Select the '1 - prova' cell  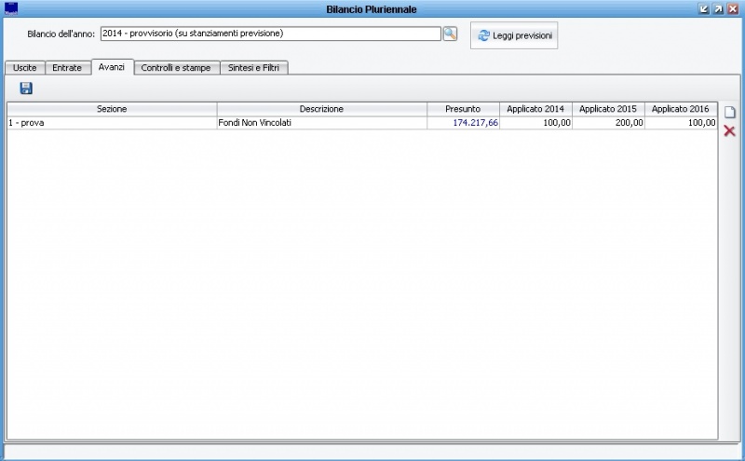tap(112, 123)
